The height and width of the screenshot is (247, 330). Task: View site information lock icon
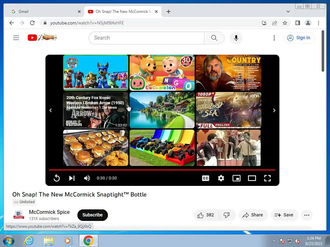45,23
